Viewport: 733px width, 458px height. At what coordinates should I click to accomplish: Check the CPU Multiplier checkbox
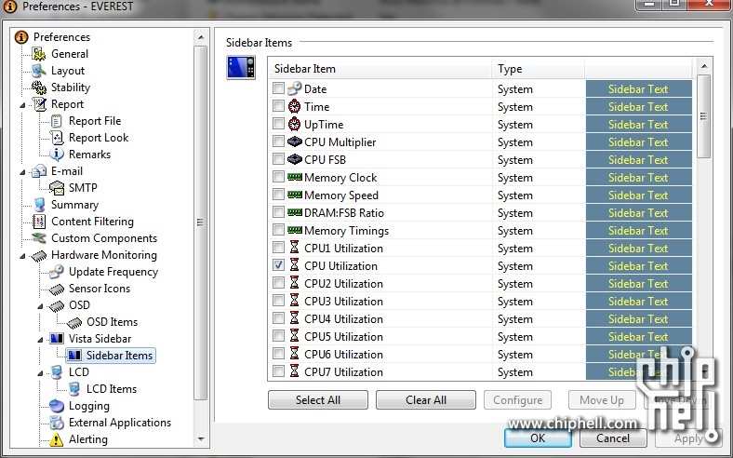coord(279,141)
